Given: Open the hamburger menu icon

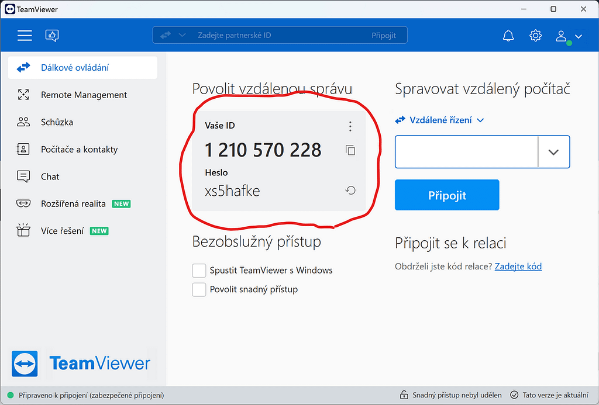Looking at the screenshot, I should tap(25, 36).
